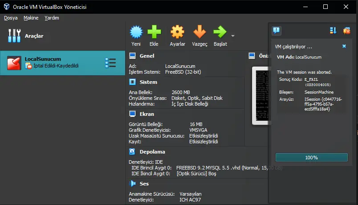This screenshot has height=205, width=358.
Task: Click the 100% progress bar
Action: [x=311, y=158]
